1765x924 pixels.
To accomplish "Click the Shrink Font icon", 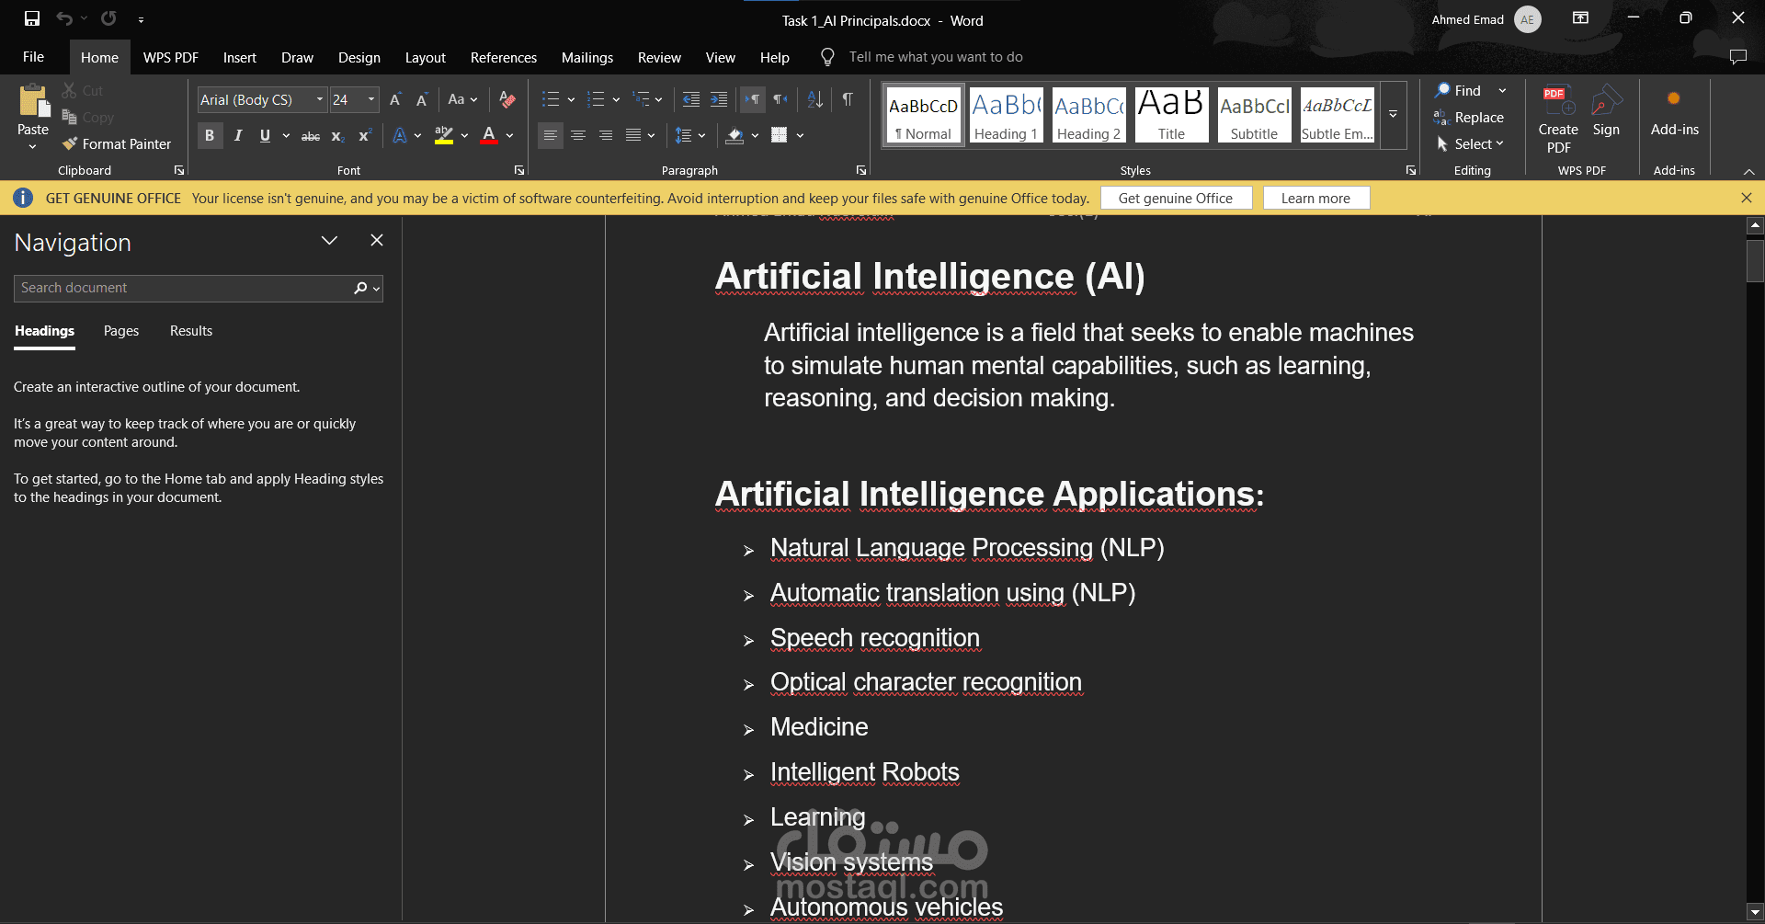I will (422, 99).
